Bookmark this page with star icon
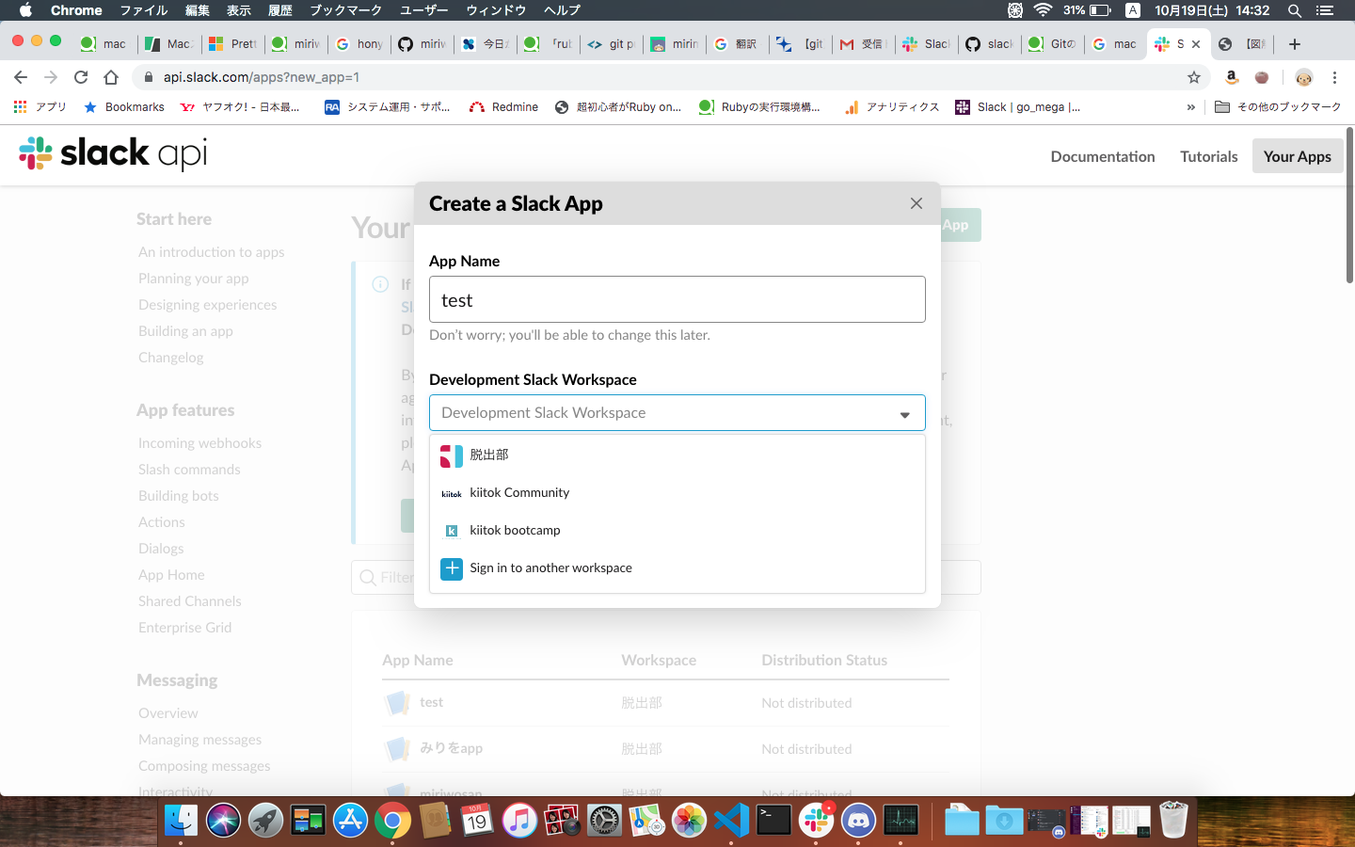This screenshot has height=847, width=1355. click(x=1194, y=77)
